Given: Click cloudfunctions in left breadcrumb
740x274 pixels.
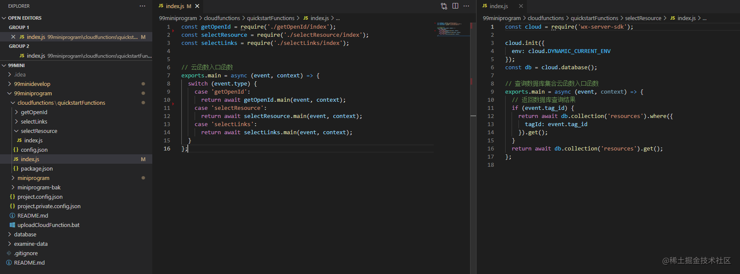Looking at the screenshot, I should [x=222, y=18].
